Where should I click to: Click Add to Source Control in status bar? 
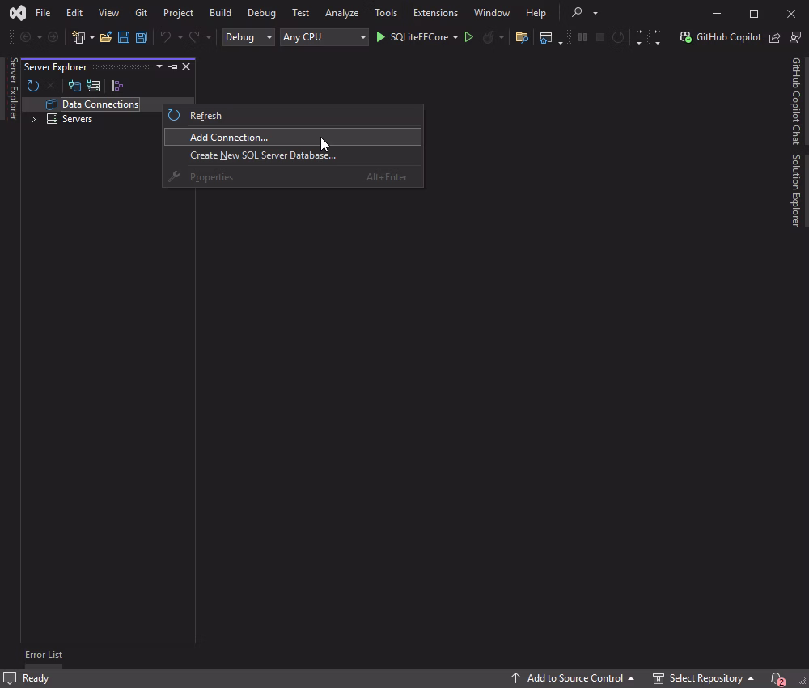point(576,677)
